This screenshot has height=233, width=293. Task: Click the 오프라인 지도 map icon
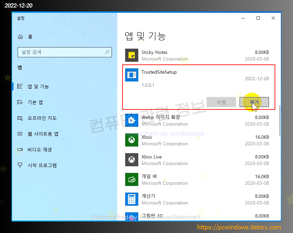point(20,118)
